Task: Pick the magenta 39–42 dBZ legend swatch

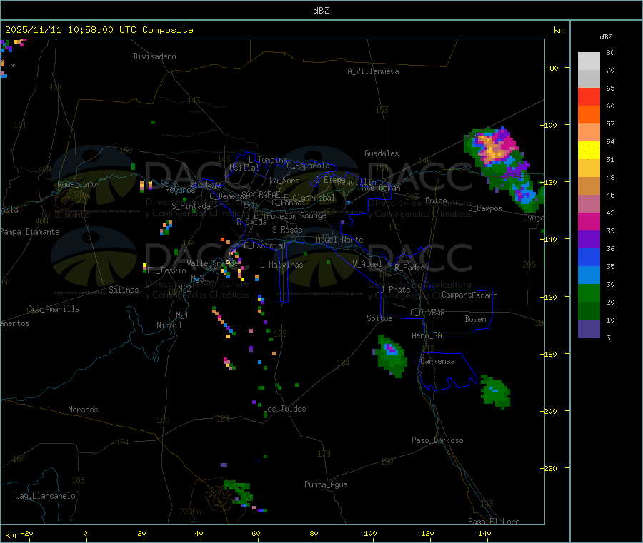Action: click(x=589, y=221)
